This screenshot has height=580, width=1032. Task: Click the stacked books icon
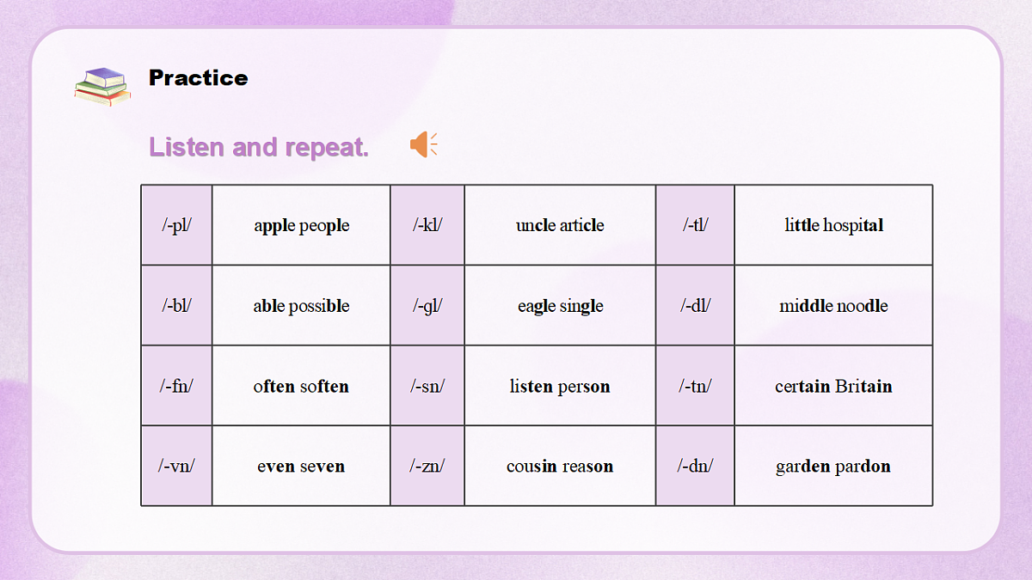[x=102, y=86]
